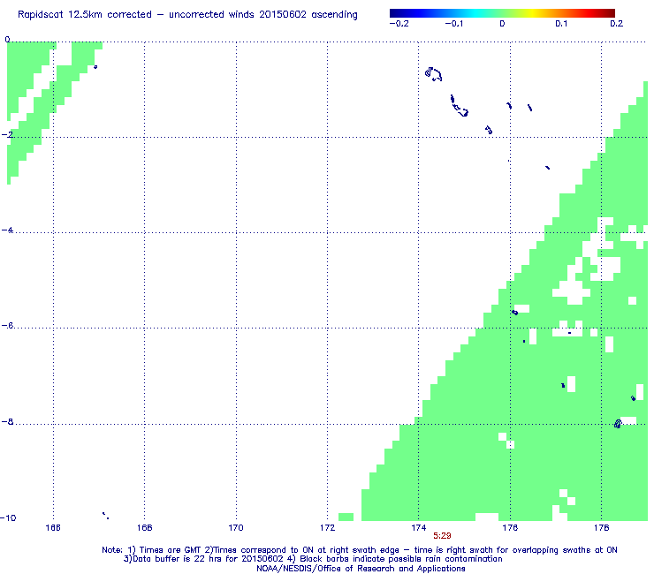Click the latitude -2 axis label
Screen dimensions: 654x574
coord(7,134)
